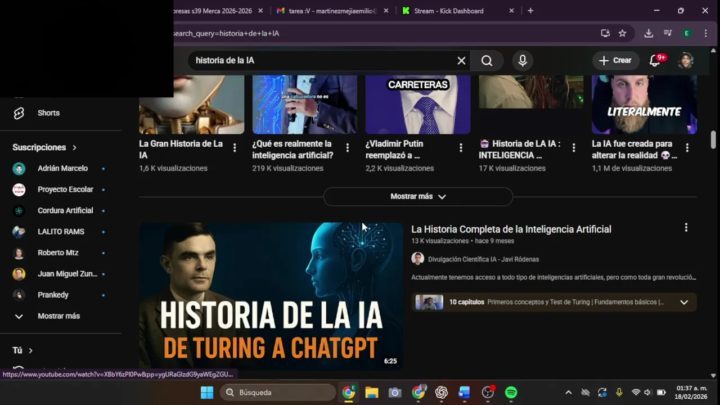The image size is (720, 405).
Task: Click chapter preview thumbnail beside 10 capítulos
Action: pyautogui.click(x=429, y=302)
